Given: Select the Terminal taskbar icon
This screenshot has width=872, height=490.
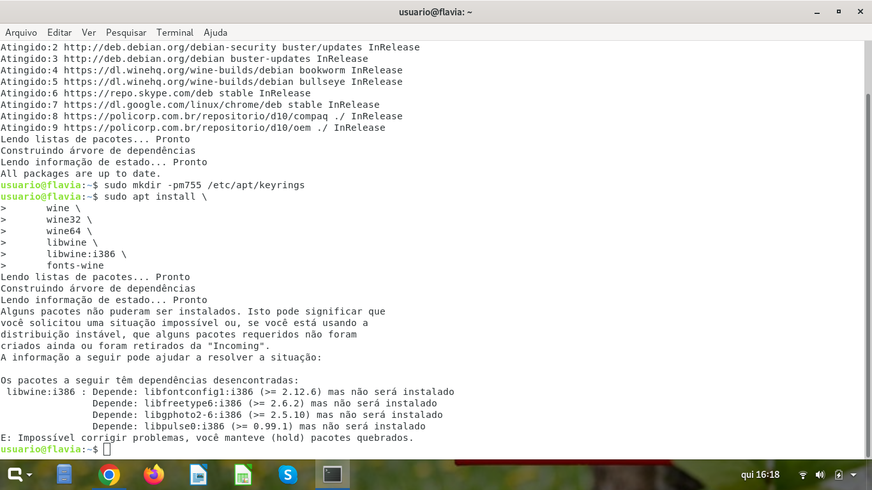Looking at the screenshot, I should pos(333,475).
